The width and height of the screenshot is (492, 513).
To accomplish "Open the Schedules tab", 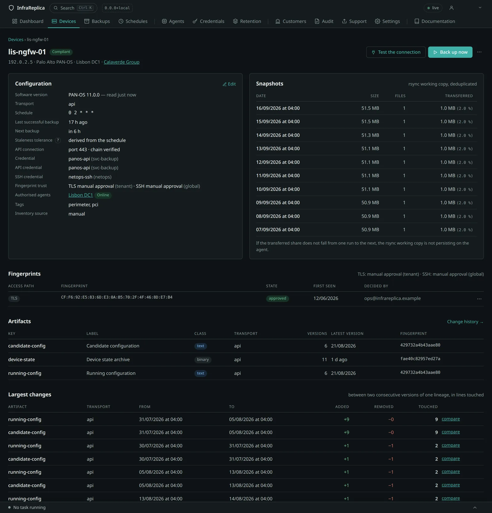I will [133, 21].
